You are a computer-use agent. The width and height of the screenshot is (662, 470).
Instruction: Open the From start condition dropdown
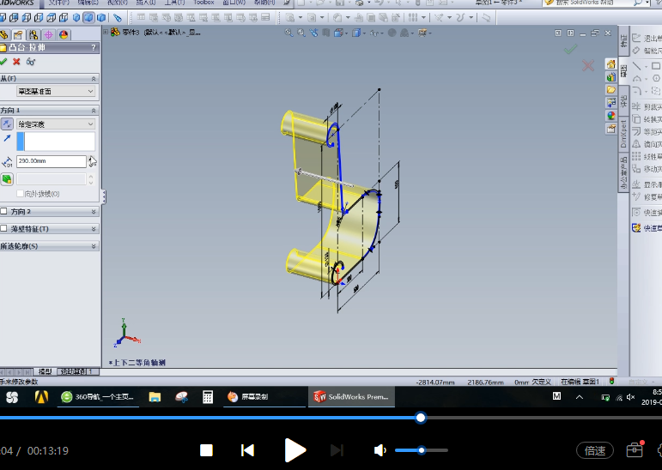click(x=56, y=91)
